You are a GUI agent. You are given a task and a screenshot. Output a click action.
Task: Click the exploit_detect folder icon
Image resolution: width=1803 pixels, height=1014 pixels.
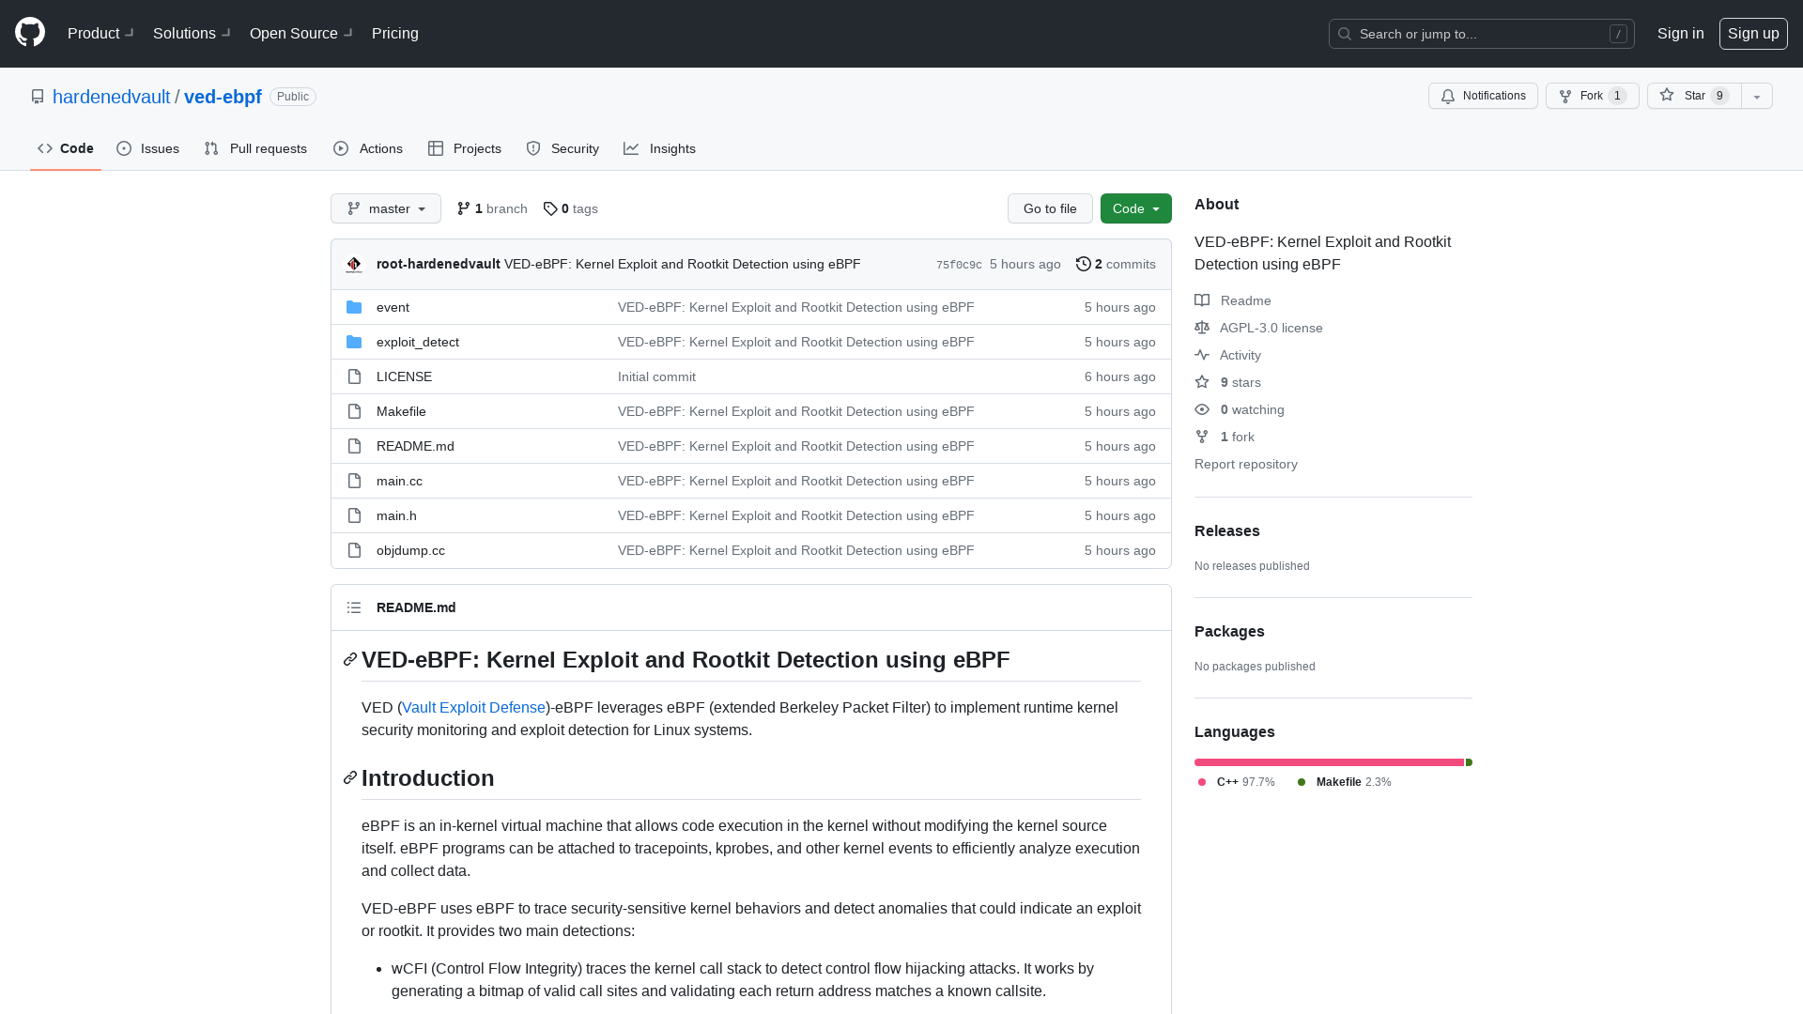tap(354, 342)
